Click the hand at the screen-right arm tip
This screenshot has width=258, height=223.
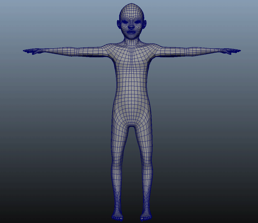coord(232,51)
